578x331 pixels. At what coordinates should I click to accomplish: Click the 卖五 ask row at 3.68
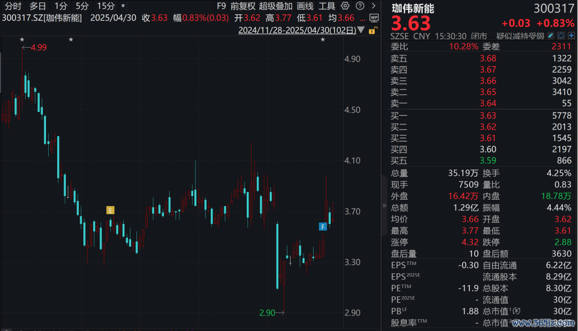[481, 58]
